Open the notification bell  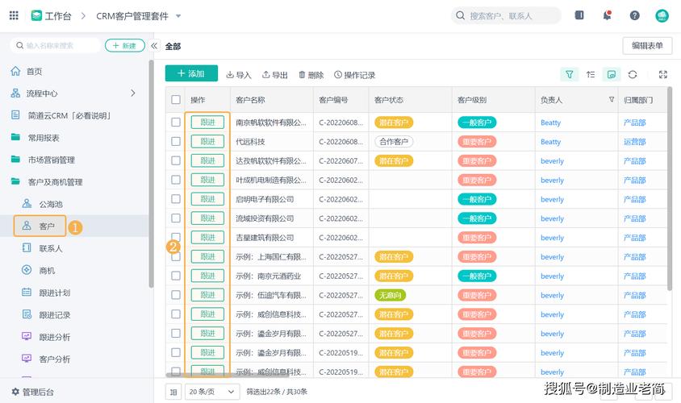coord(607,15)
